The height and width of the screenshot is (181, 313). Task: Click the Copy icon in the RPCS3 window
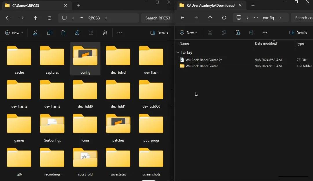point(49,33)
